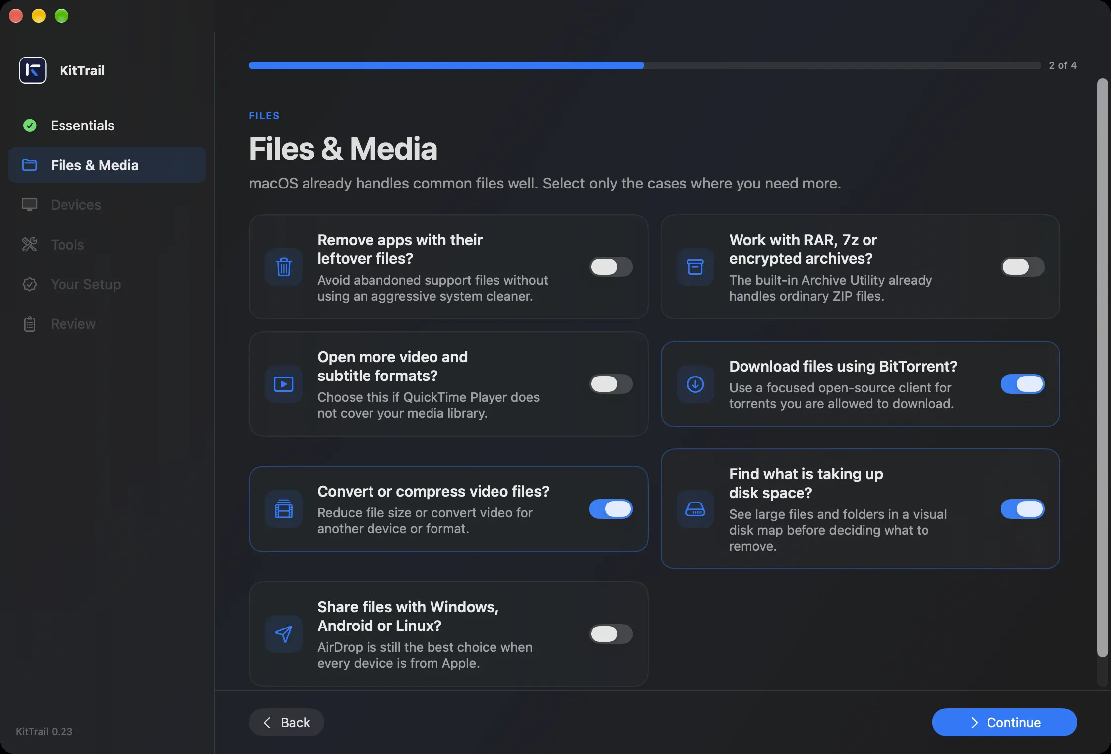This screenshot has width=1111, height=754.
Task: Click the video play icon on formats card
Action: coord(284,384)
